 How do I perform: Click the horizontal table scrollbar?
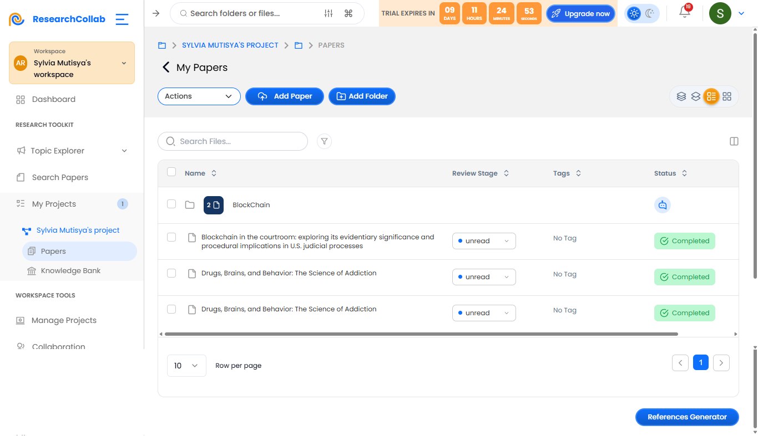[421, 334]
